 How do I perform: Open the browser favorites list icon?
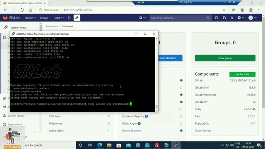click(234, 10)
